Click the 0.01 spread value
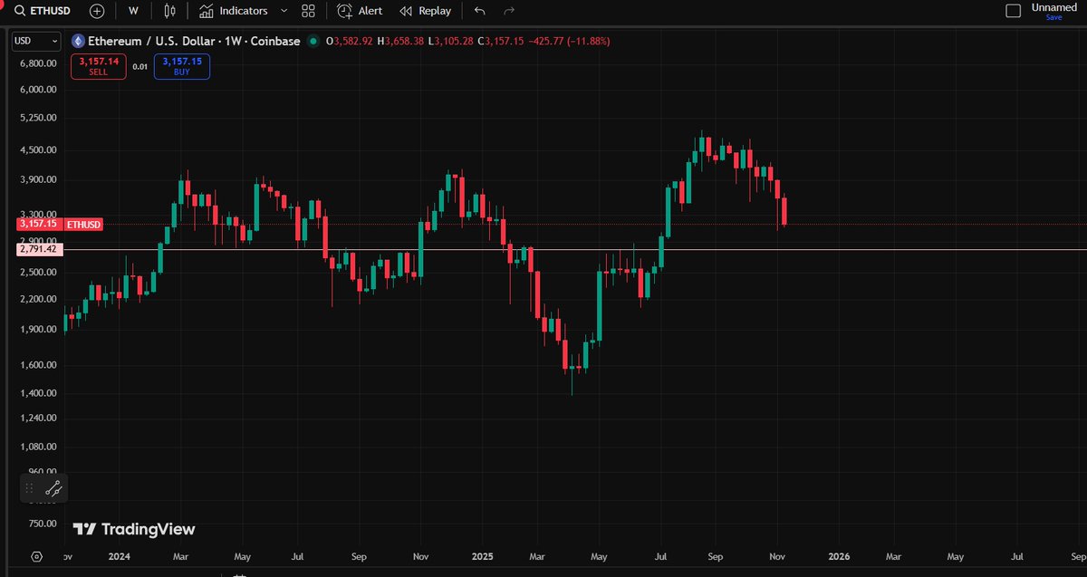The width and height of the screenshot is (1087, 577). click(x=139, y=66)
